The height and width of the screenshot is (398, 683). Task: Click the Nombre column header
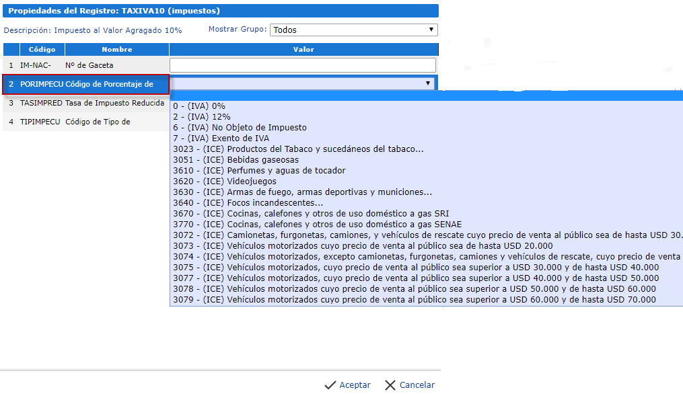pos(116,50)
